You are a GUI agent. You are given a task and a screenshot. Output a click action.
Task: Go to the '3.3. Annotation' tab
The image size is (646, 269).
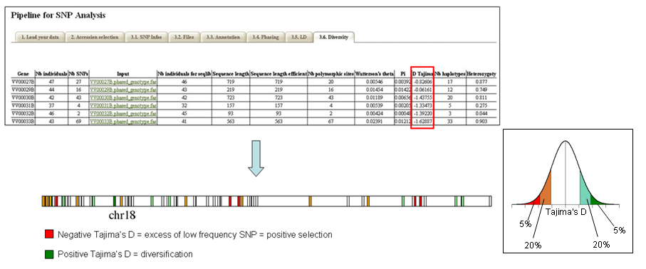pyautogui.click(x=224, y=37)
